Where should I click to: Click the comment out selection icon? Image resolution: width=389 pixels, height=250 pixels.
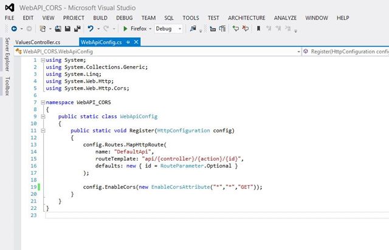point(235,29)
